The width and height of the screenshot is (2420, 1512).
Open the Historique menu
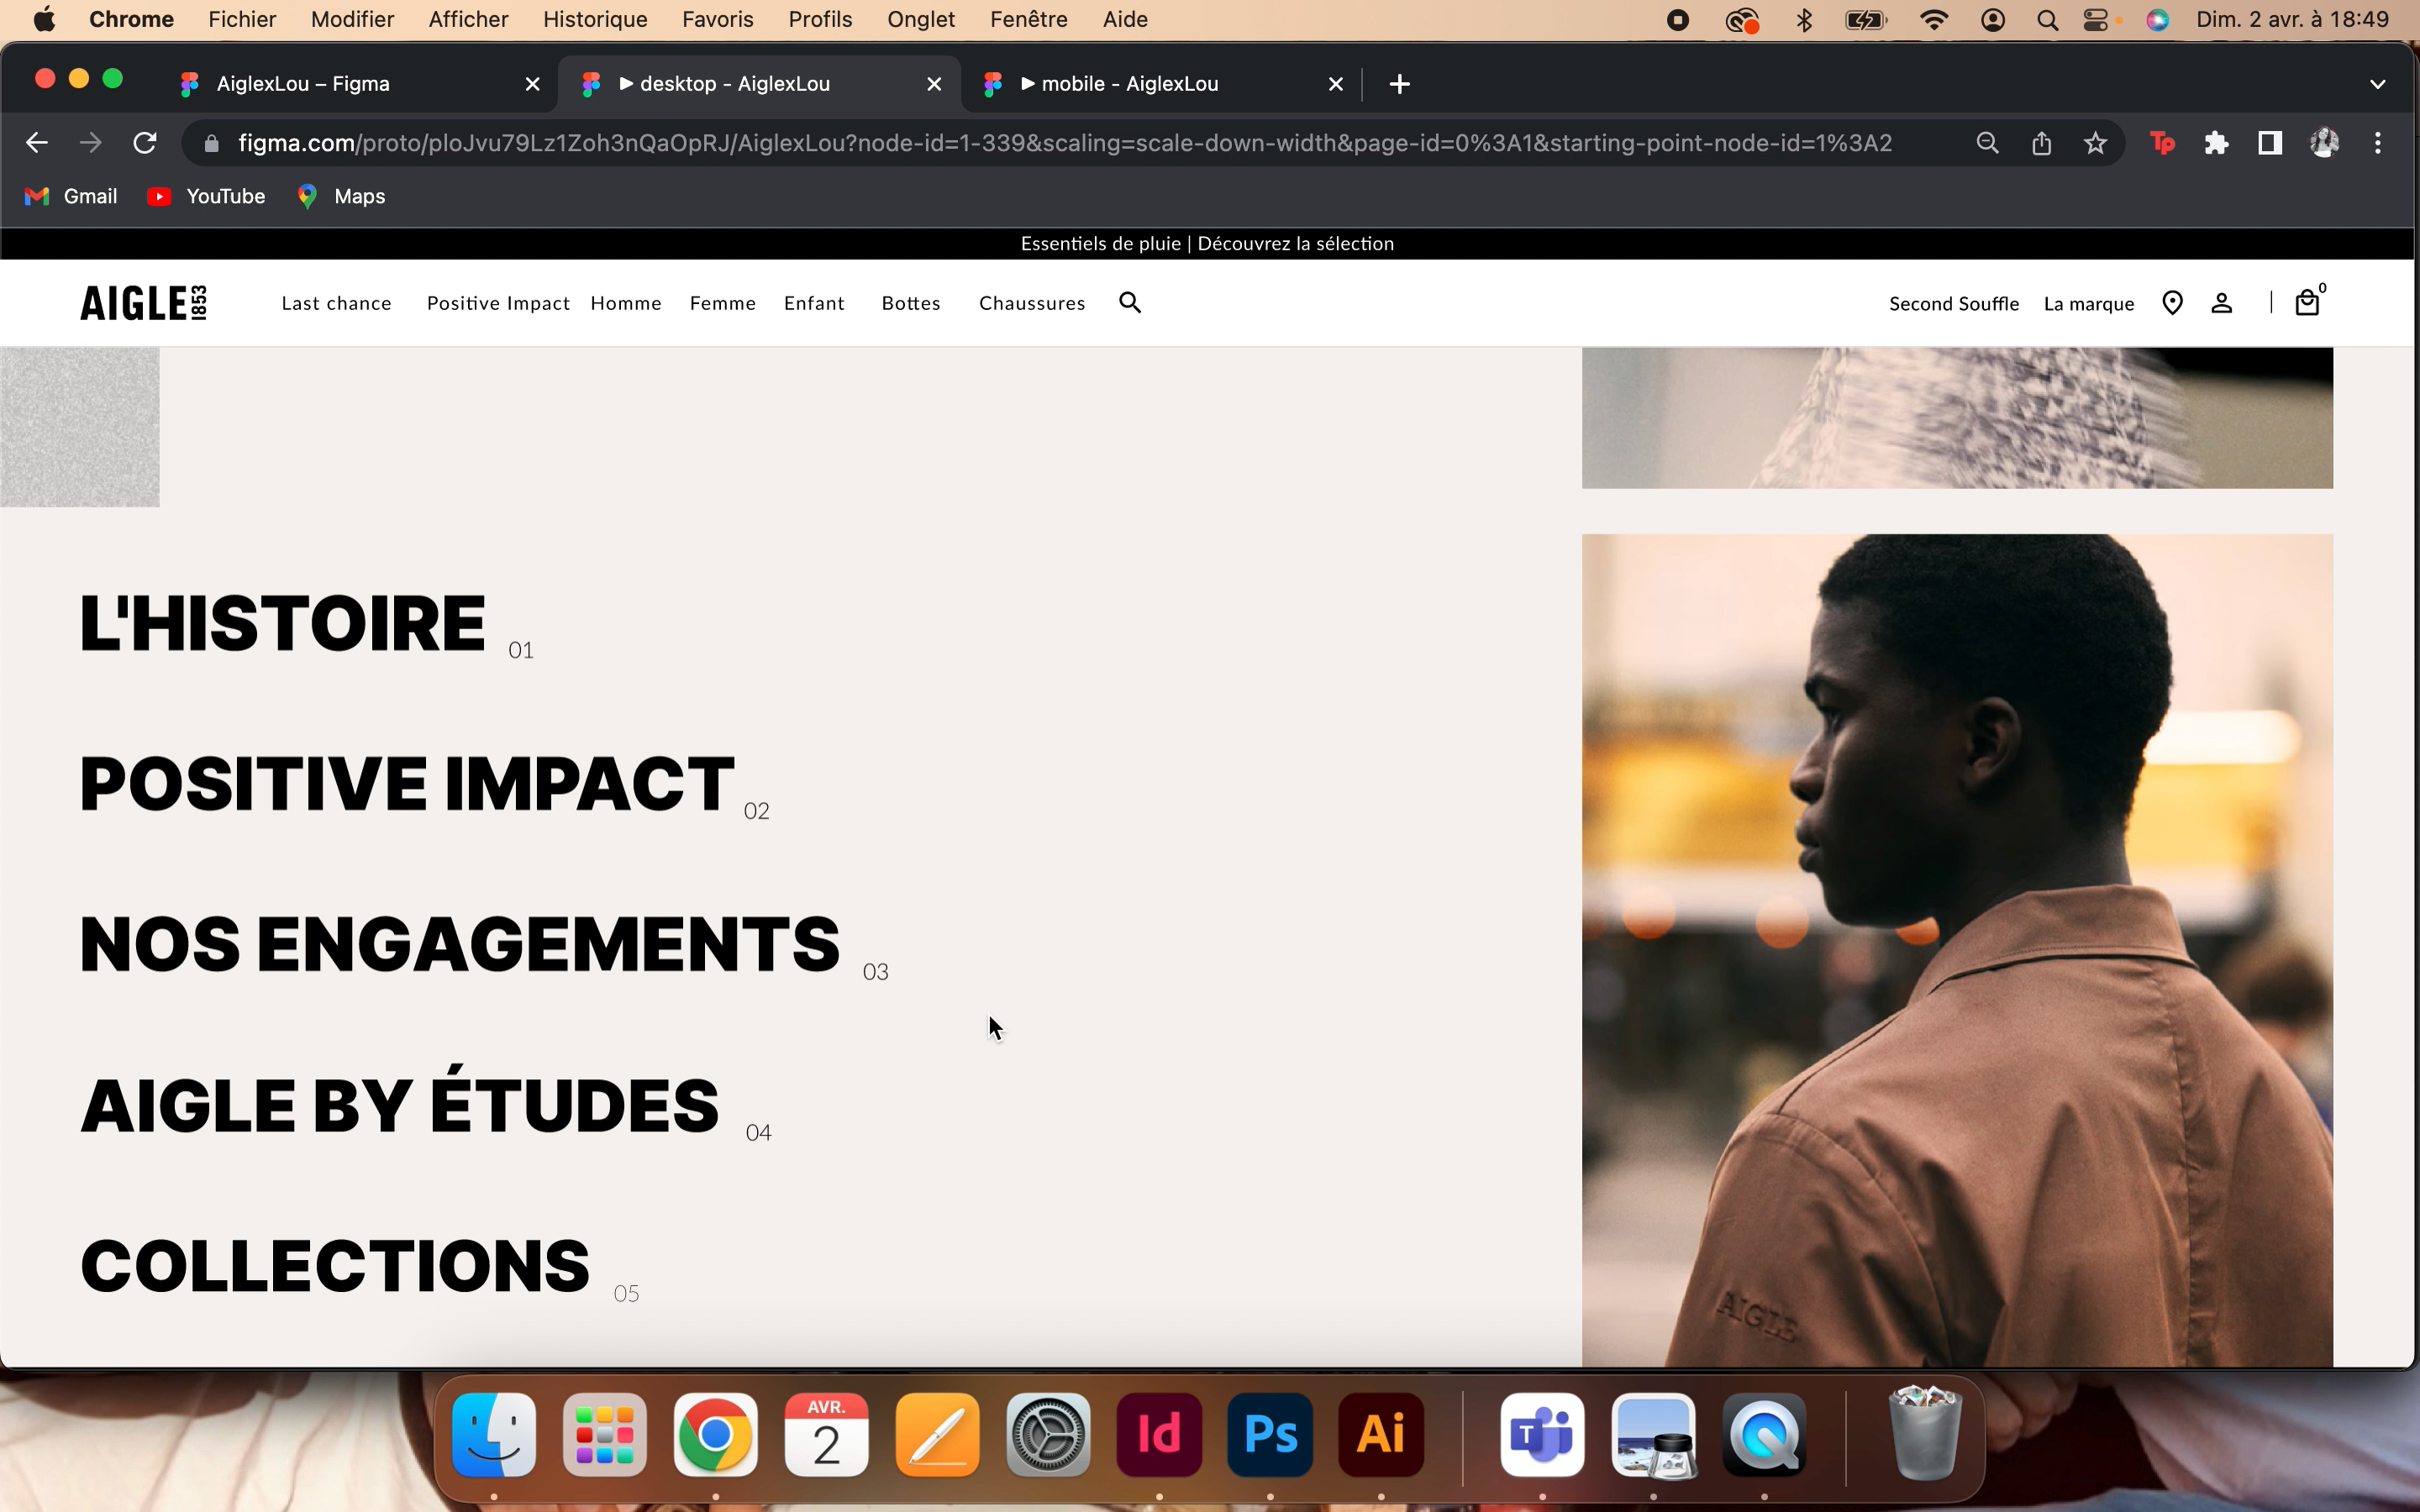(595, 20)
